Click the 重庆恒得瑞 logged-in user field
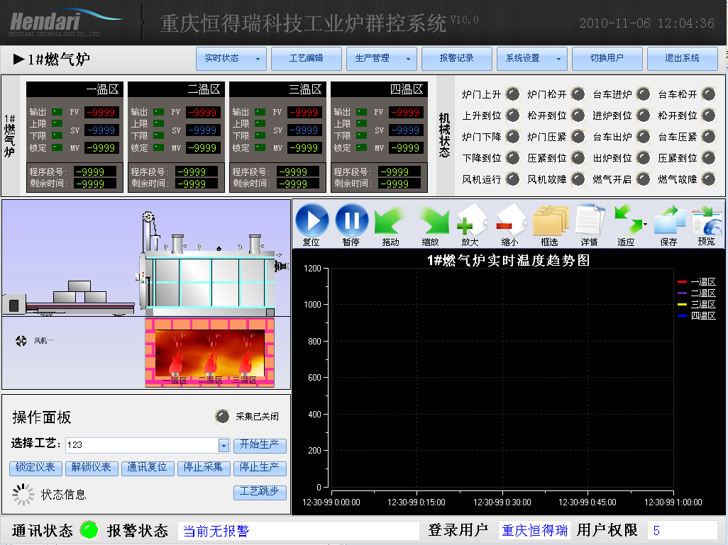The image size is (728, 545). pyautogui.click(x=534, y=530)
